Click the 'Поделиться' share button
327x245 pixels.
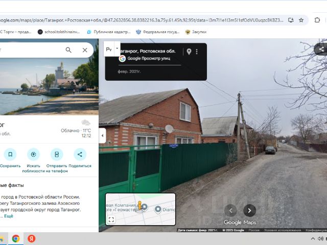[x=80, y=158]
